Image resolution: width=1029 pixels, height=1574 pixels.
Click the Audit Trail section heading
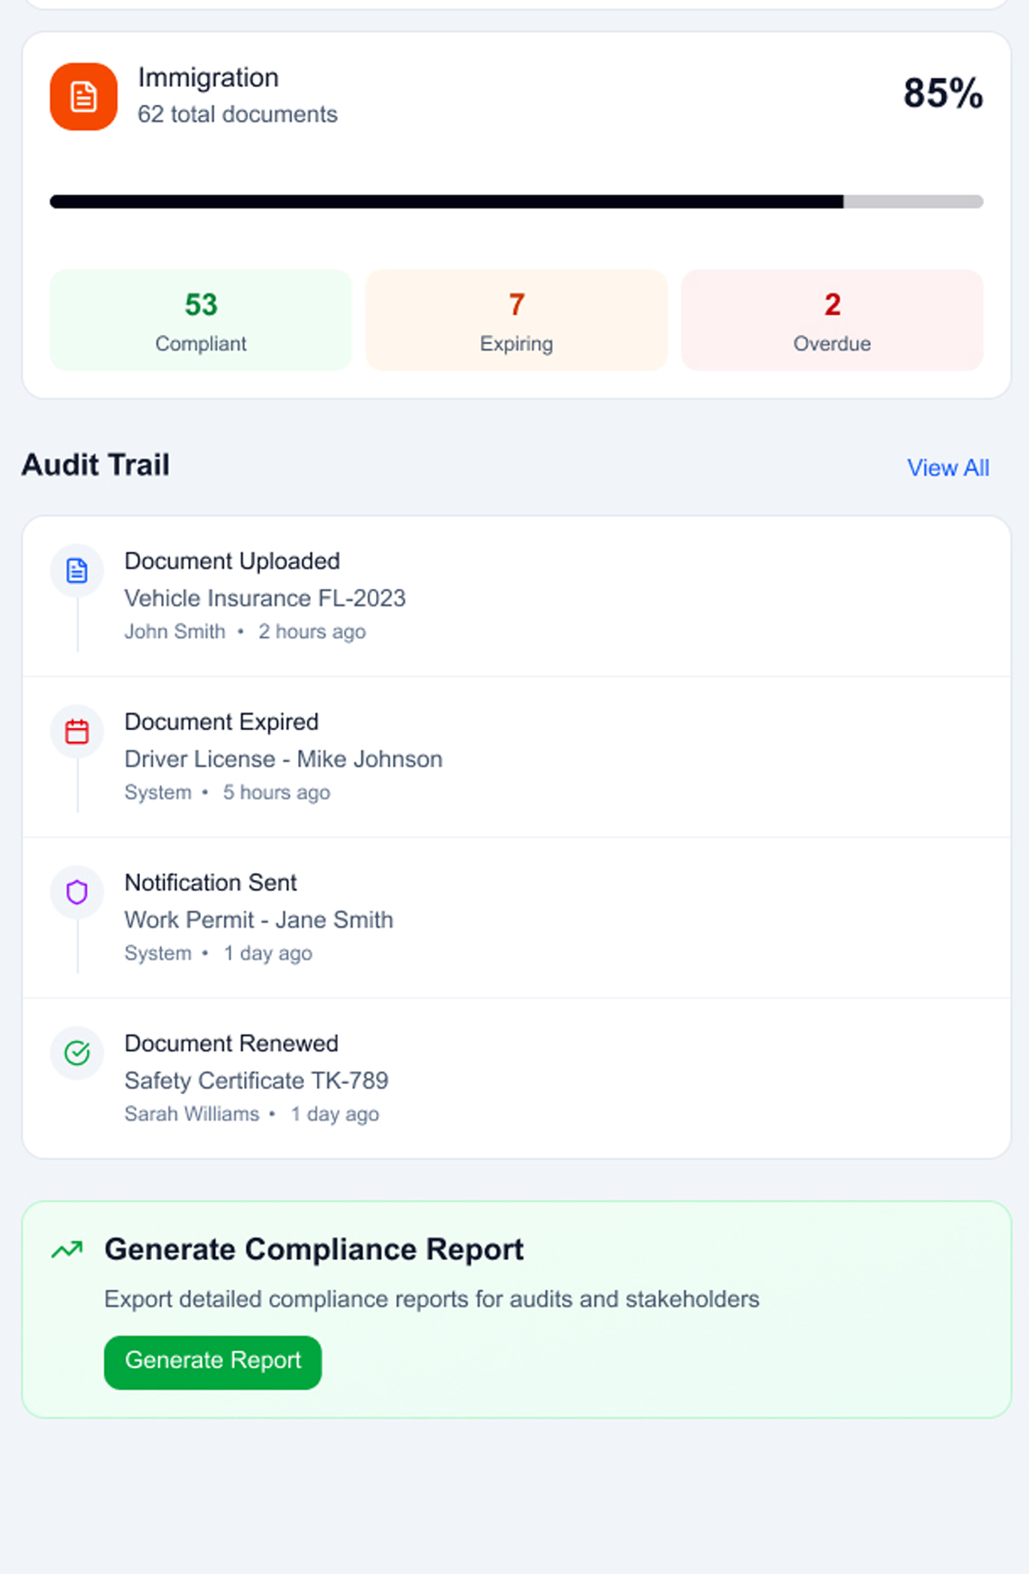[x=96, y=465]
